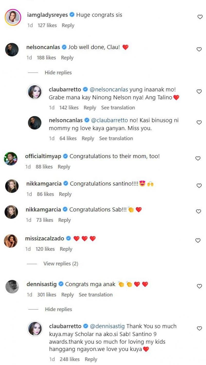The image size is (206, 365).
Task: Tap heart on nelsoncanlas "Job well done" comment
Action: tap(199, 49)
